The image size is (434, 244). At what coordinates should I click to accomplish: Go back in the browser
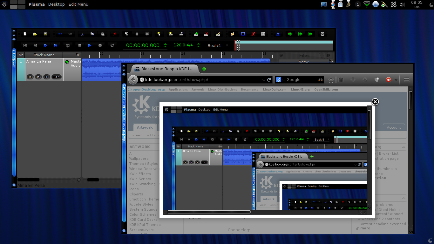(x=133, y=80)
